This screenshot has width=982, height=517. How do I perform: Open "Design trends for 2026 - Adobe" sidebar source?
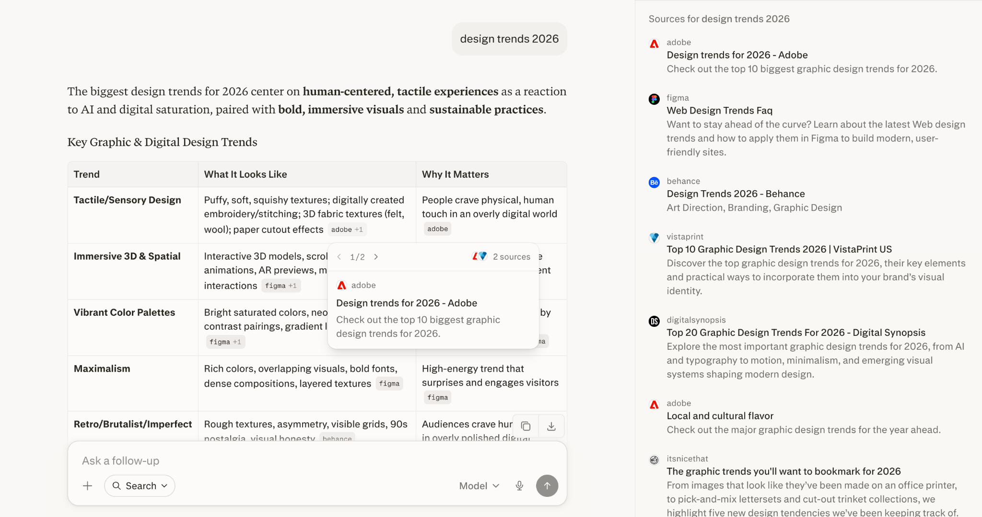[737, 55]
